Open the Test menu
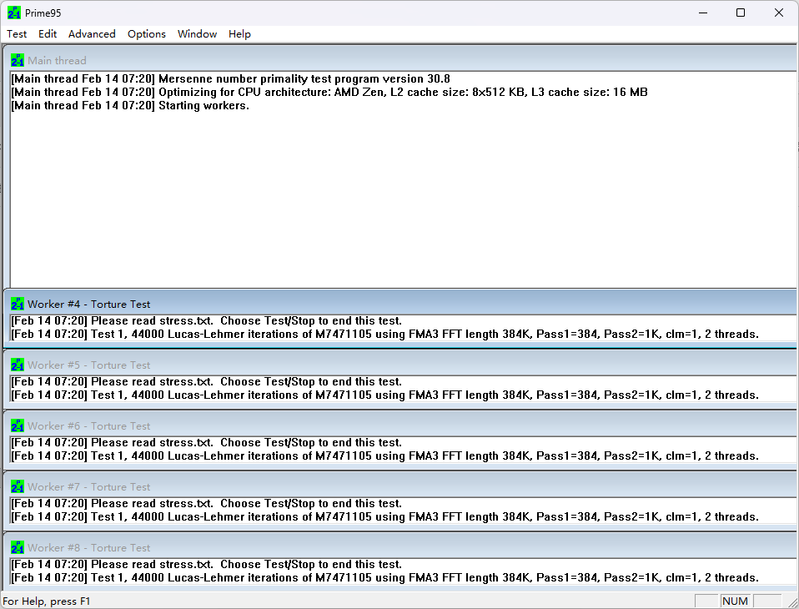This screenshot has width=799, height=609. pyautogui.click(x=17, y=34)
